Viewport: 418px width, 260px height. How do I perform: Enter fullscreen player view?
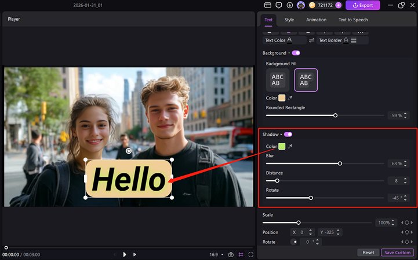pyautogui.click(x=251, y=254)
